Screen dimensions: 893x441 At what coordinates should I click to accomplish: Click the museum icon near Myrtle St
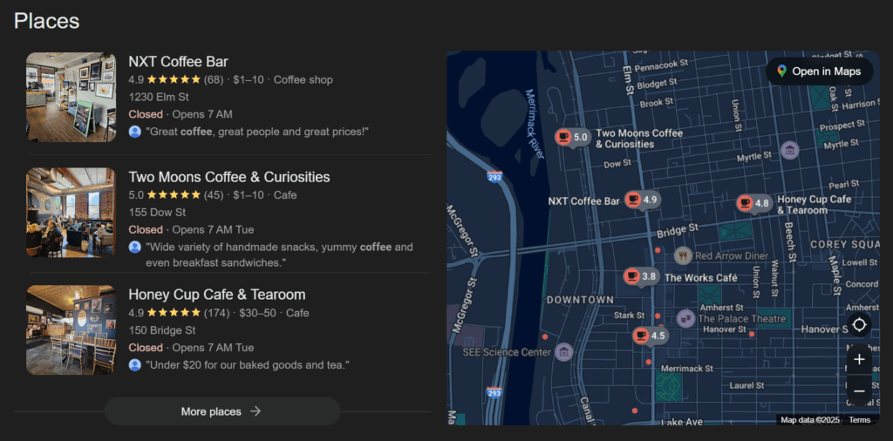click(790, 150)
